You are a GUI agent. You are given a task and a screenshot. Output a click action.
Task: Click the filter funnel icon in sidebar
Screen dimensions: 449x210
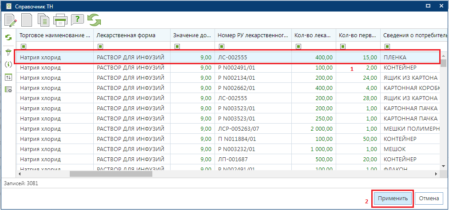8,52
